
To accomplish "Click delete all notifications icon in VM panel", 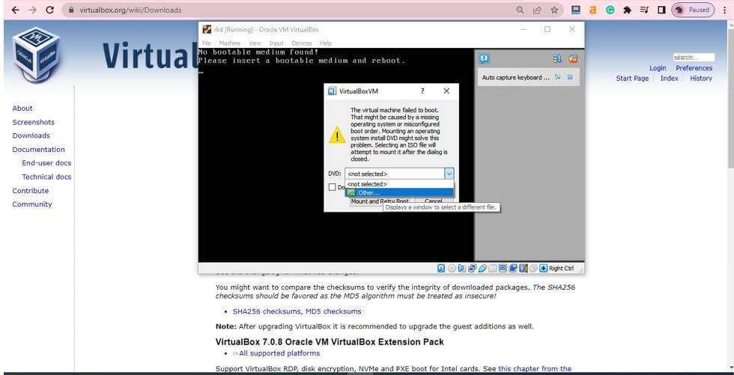I will coord(573,58).
